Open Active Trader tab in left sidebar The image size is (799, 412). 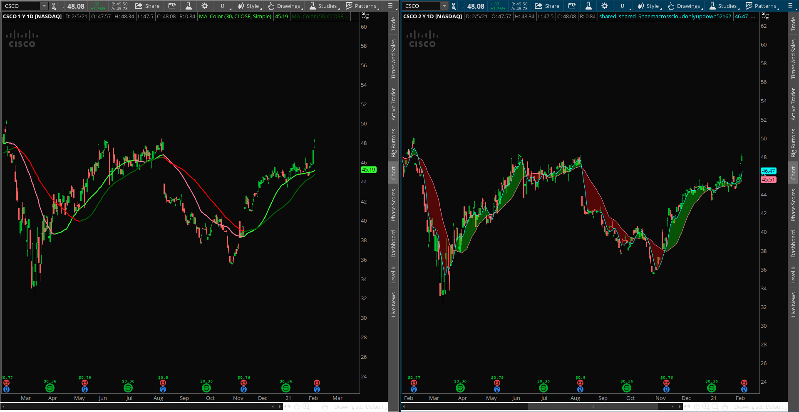[x=393, y=104]
